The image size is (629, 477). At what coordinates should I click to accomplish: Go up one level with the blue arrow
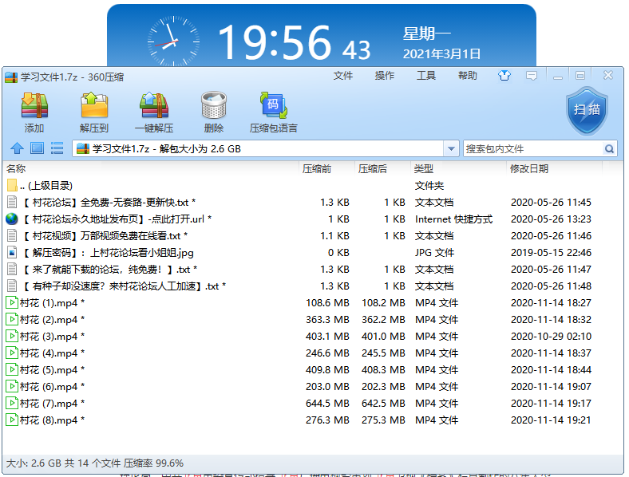click(17, 148)
